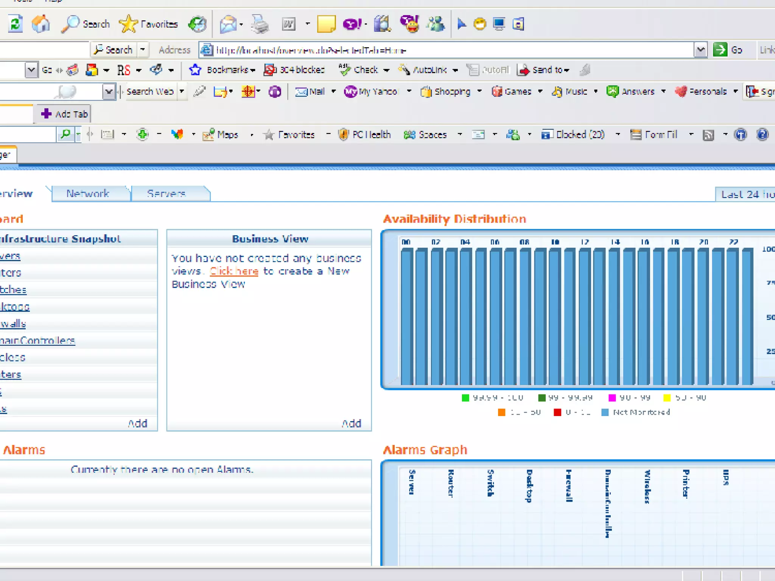Click the 'Click here' business view link
This screenshot has width=775, height=581.
pos(234,271)
